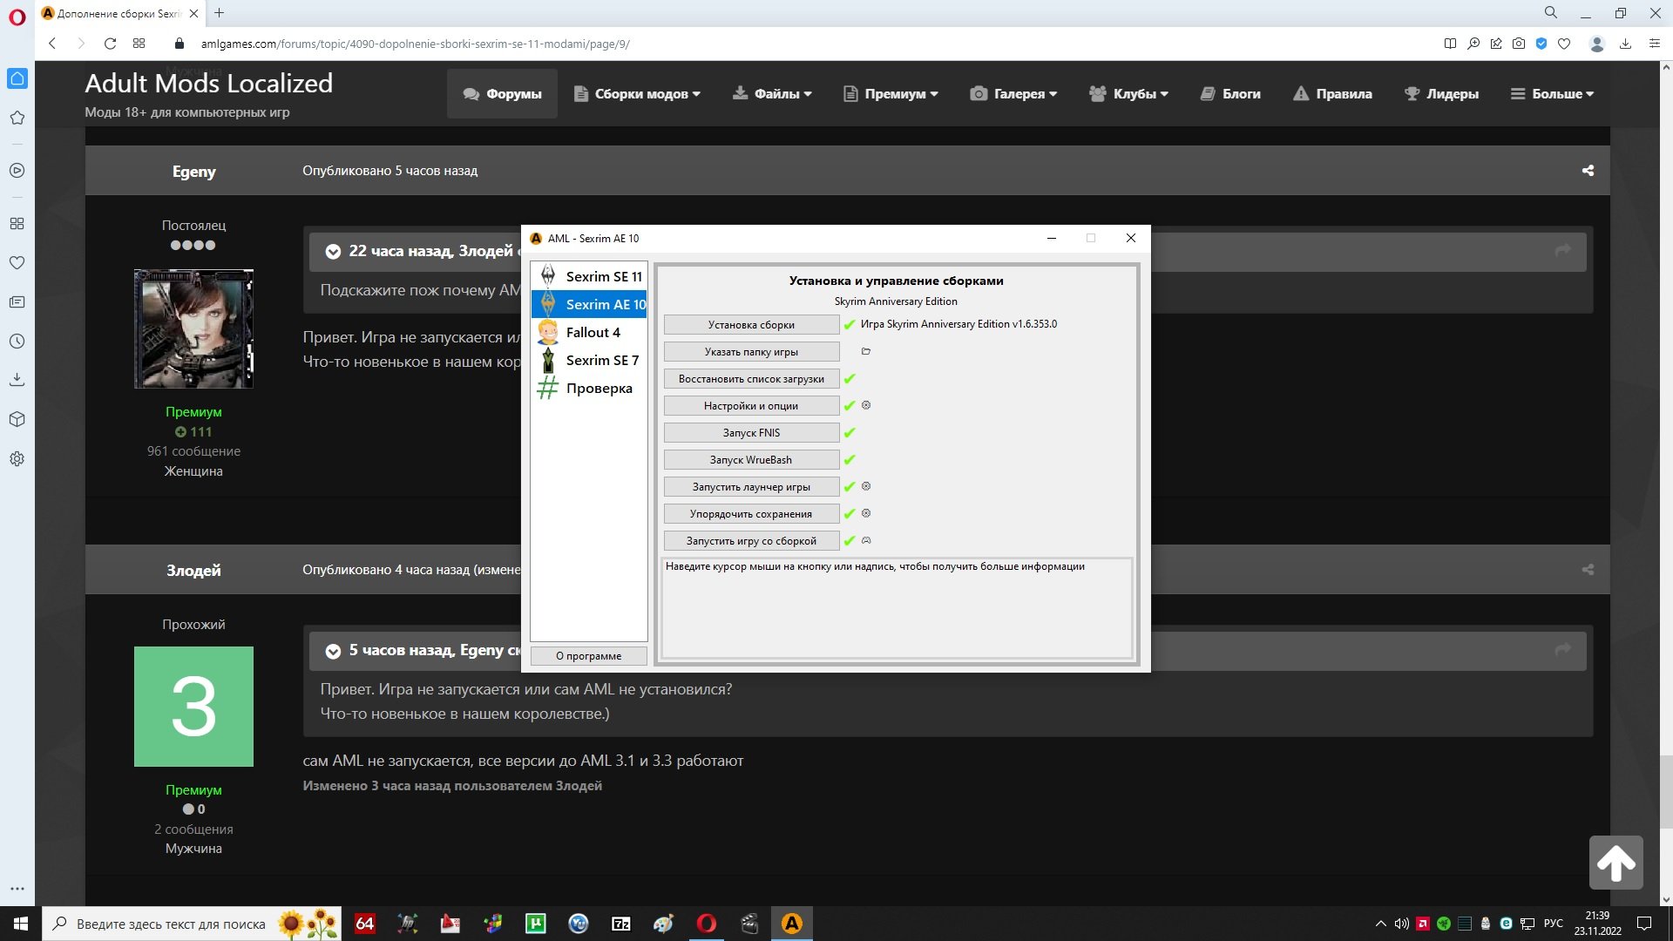The width and height of the screenshot is (1673, 941).
Task: Click gear icon beside Настройки и опции
Action: tap(866, 406)
